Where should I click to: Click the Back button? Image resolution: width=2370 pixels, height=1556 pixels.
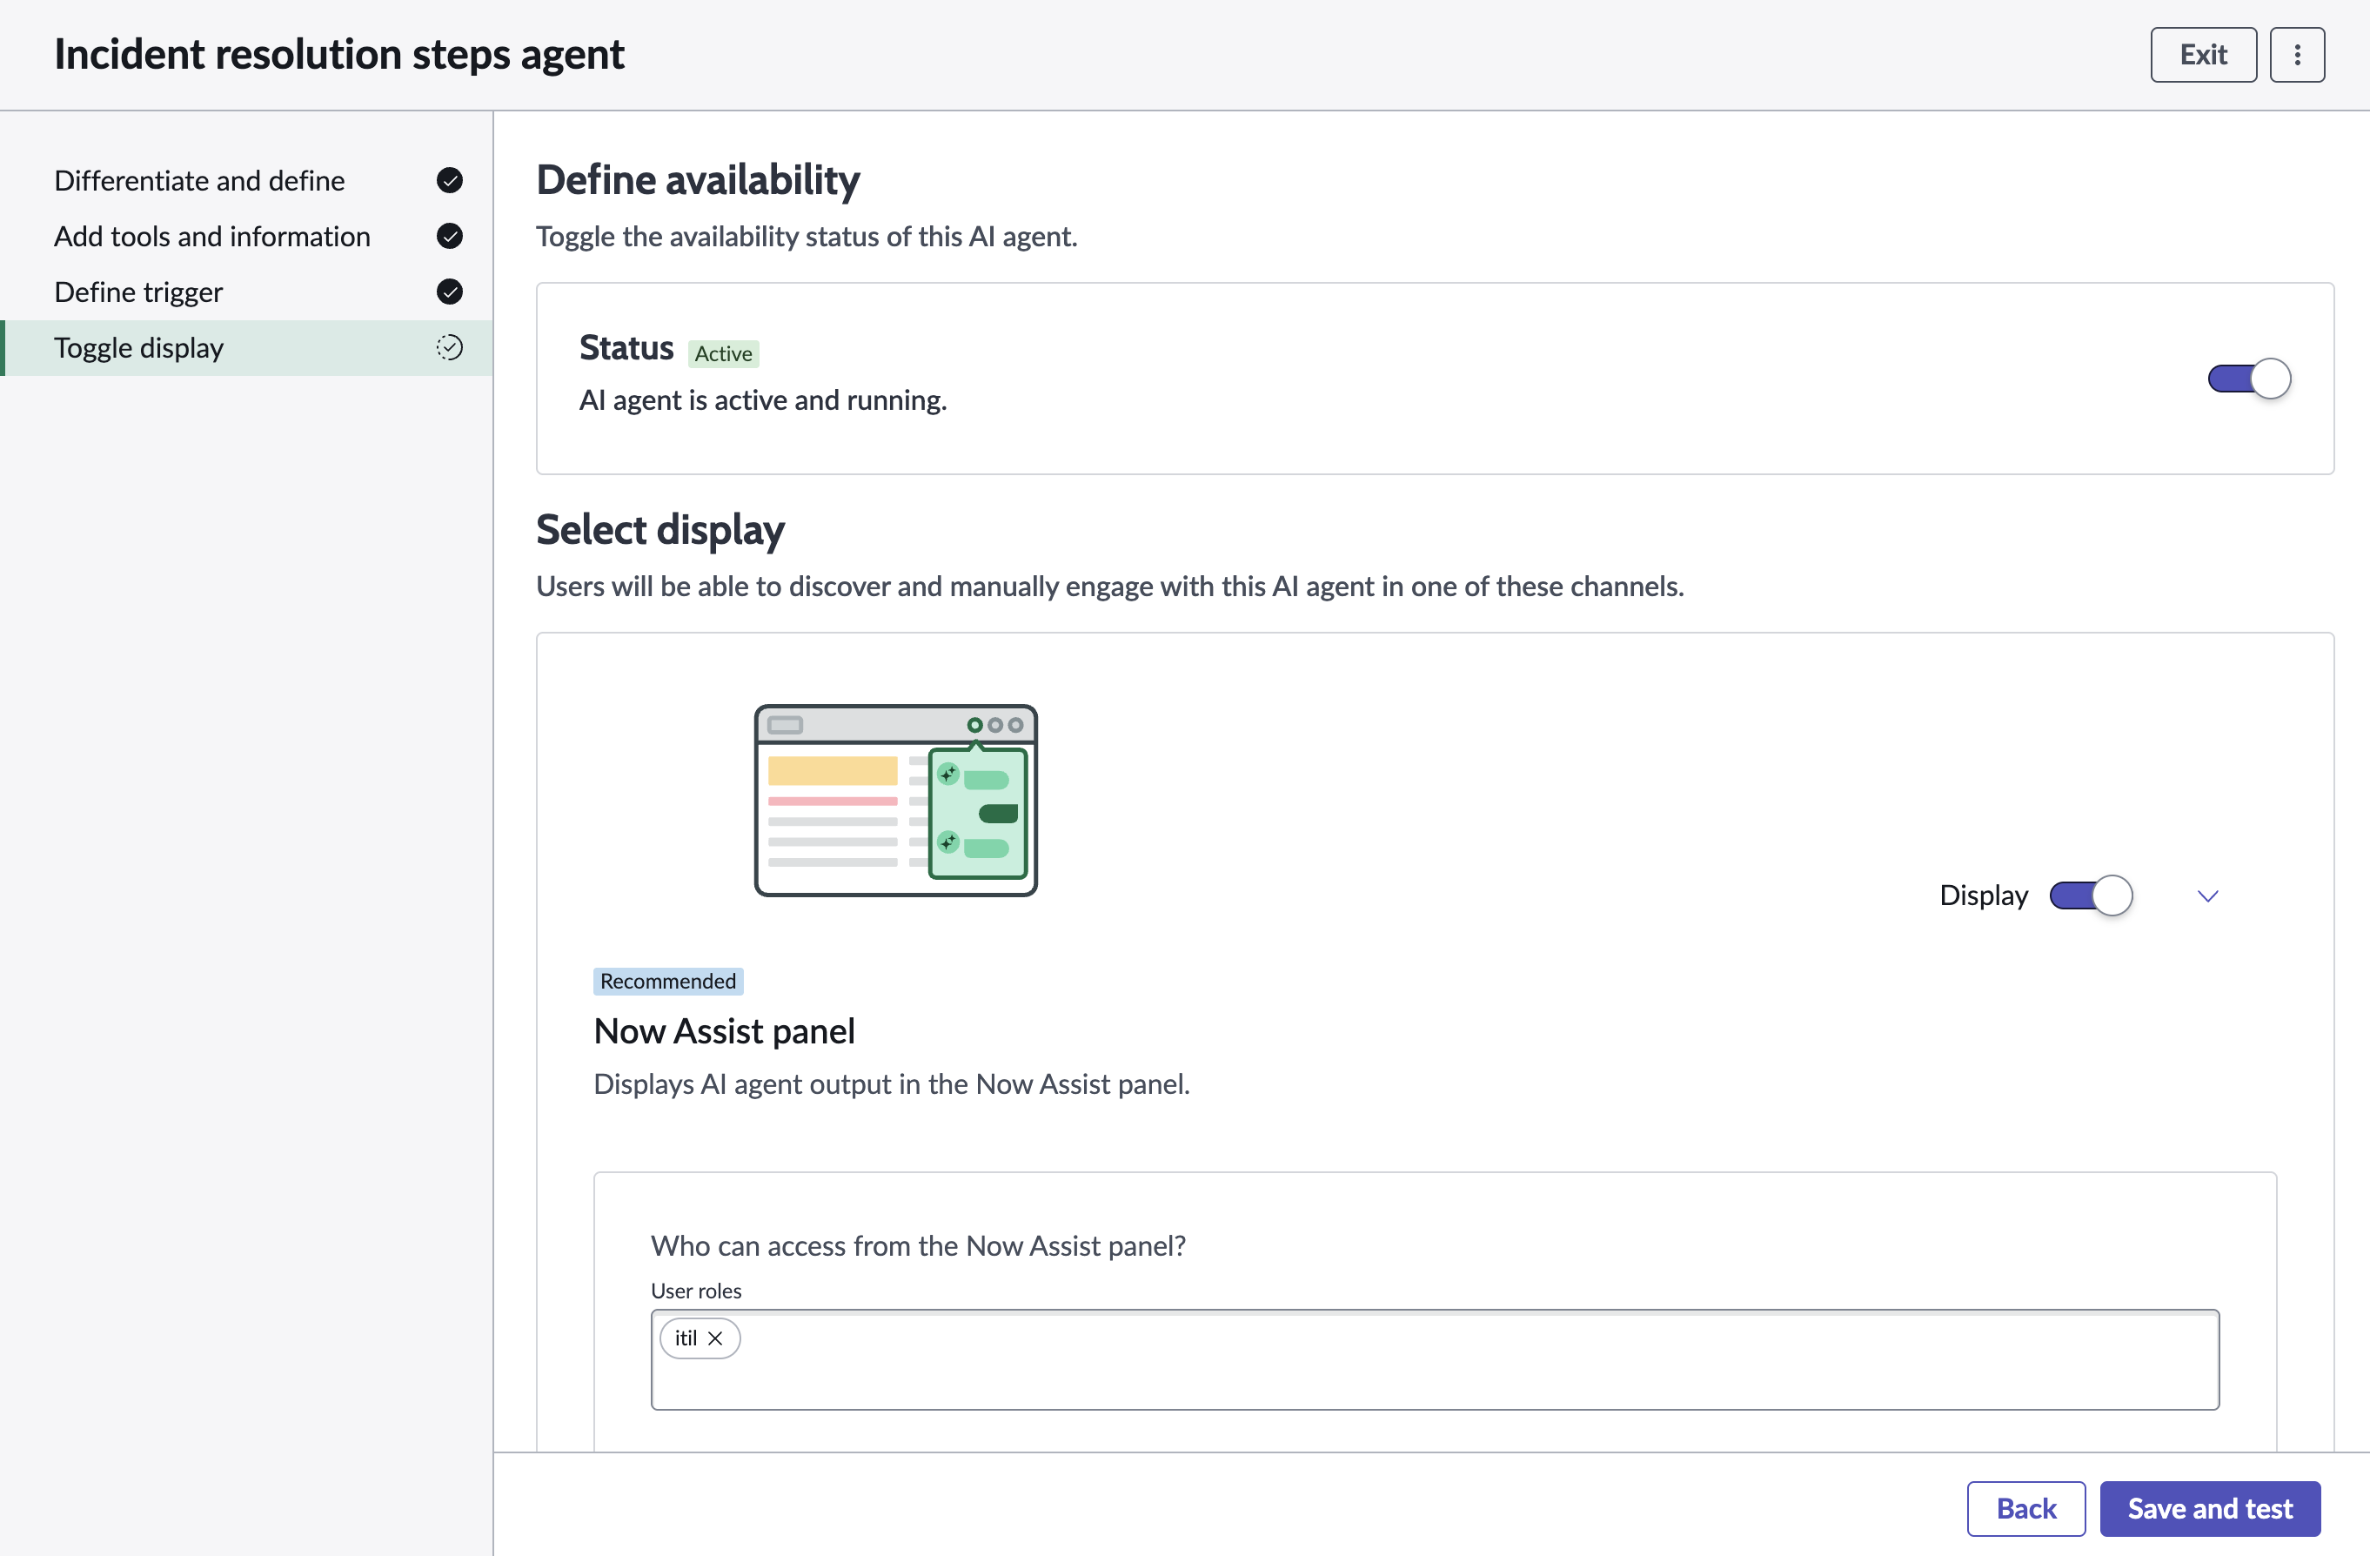tap(2025, 1508)
